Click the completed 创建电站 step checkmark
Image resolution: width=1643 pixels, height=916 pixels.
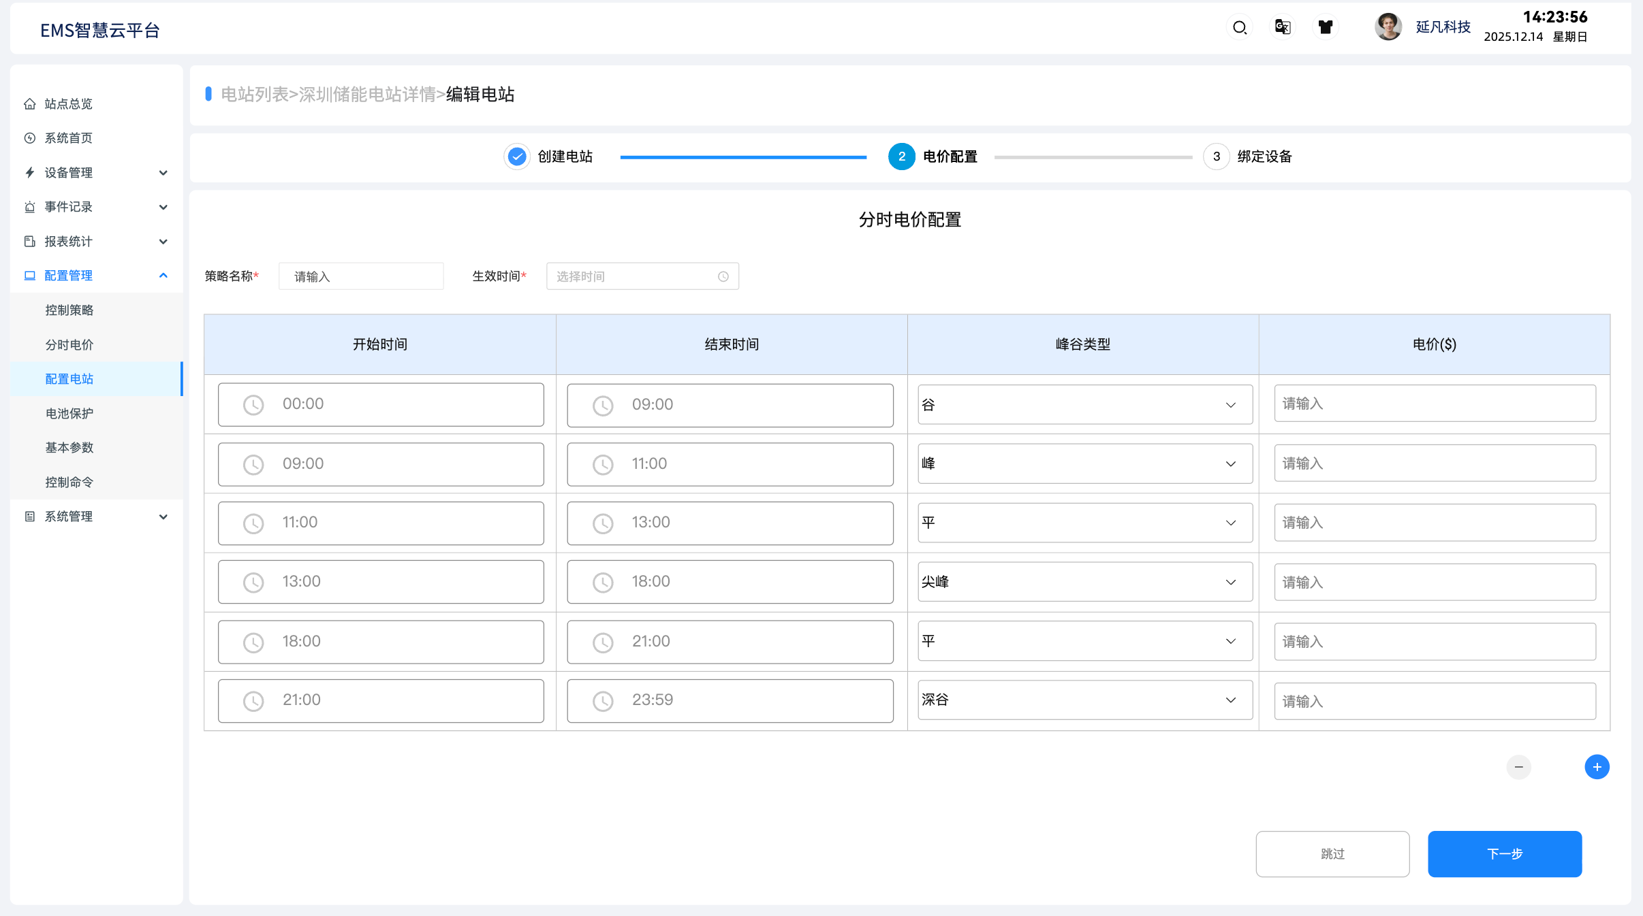517,157
